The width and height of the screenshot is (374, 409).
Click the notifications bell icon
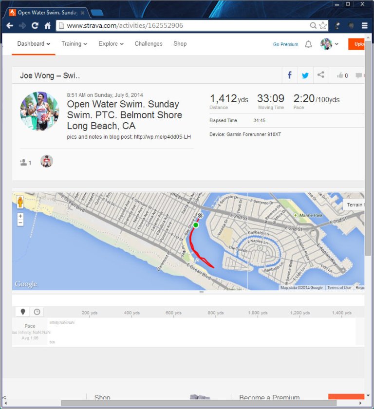coord(308,44)
